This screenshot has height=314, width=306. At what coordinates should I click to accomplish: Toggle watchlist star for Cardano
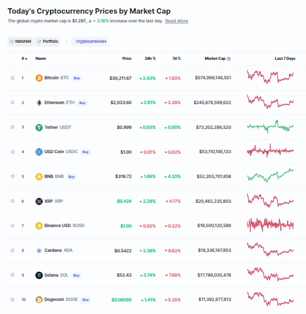click(13, 250)
